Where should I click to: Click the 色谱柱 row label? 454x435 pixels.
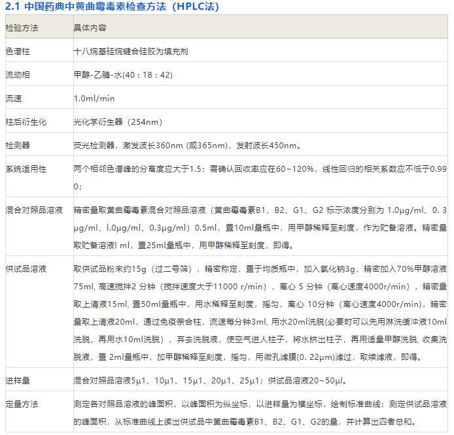pos(18,51)
